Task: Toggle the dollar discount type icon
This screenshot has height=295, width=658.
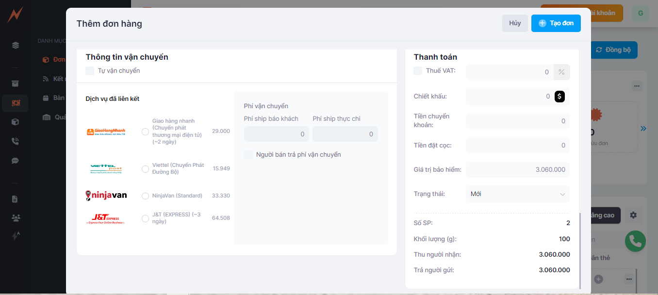Action: click(x=559, y=97)
